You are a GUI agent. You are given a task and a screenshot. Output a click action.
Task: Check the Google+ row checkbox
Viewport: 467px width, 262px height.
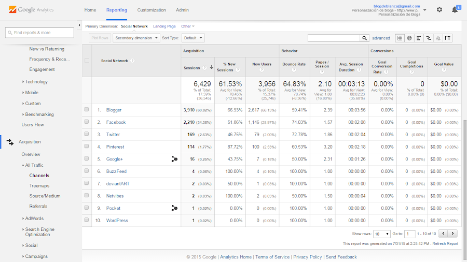tap(87, 158)
